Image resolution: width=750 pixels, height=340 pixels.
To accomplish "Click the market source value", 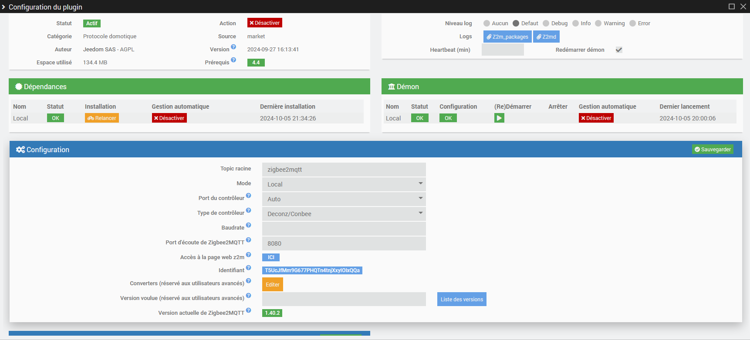I will [x=256, y=37].
